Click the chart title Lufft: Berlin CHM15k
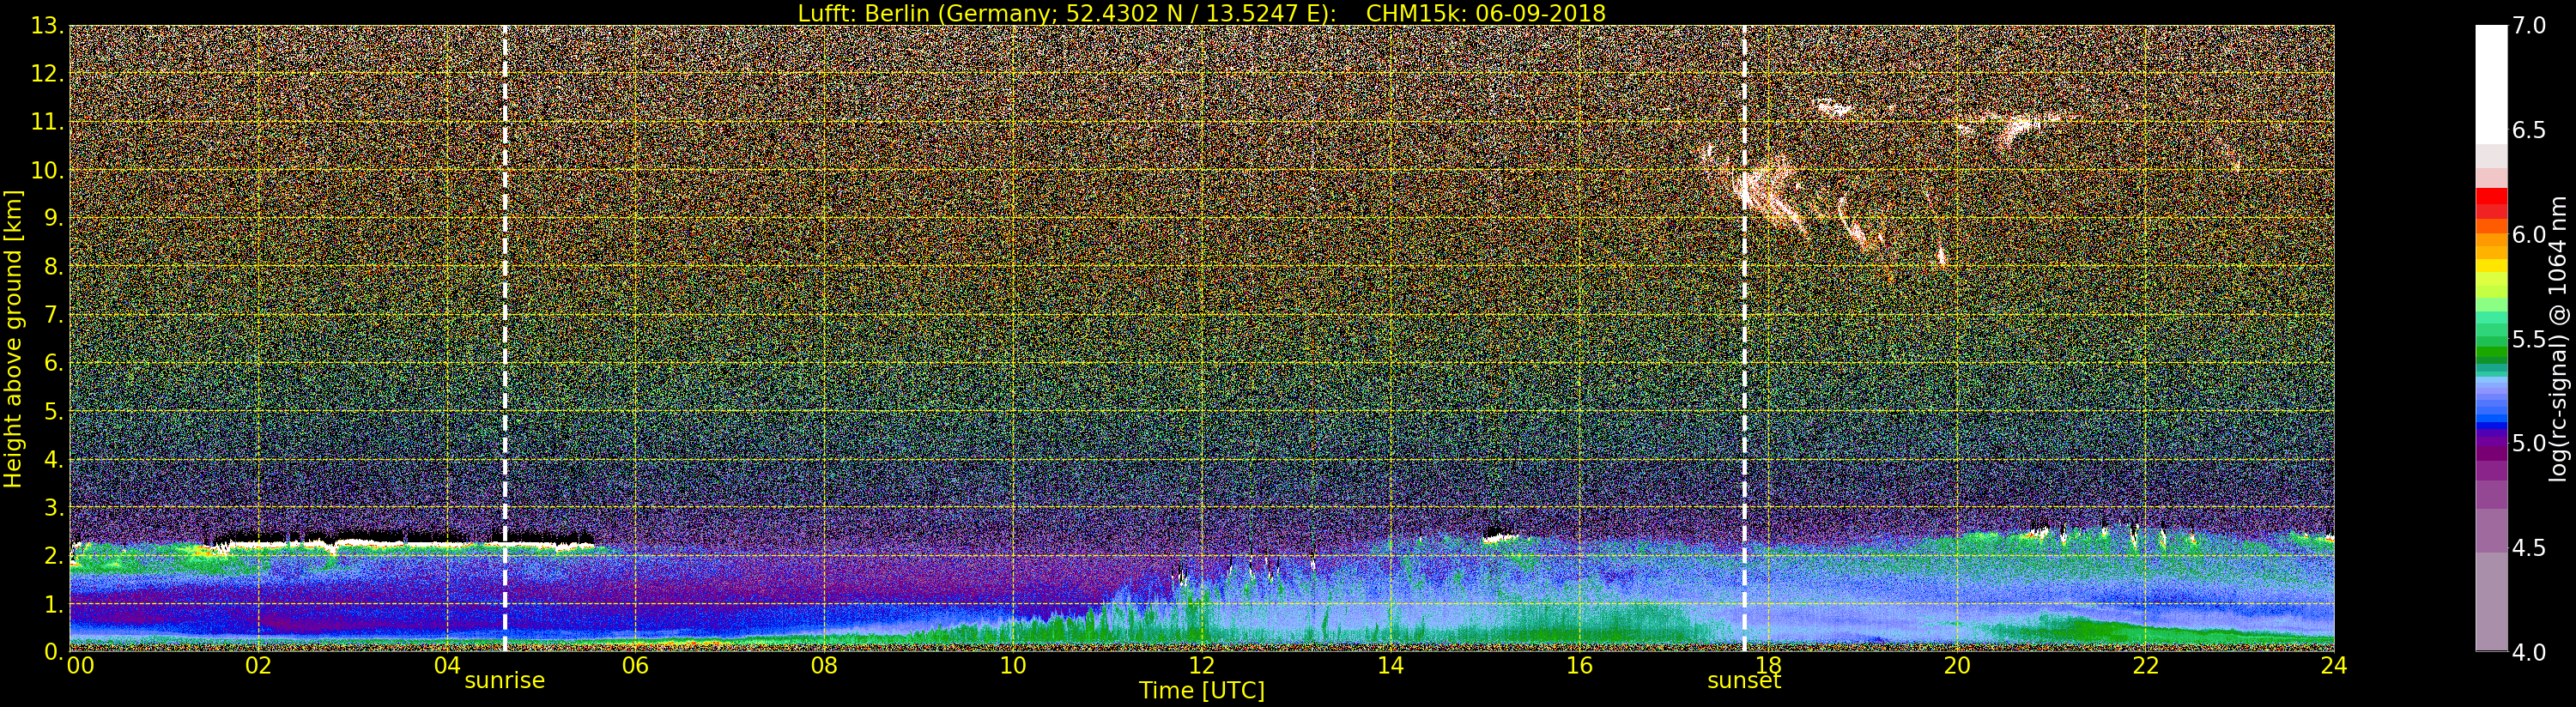This screenshot has height=707, width=2576. pyautogui.click(x=1201, y=13)
